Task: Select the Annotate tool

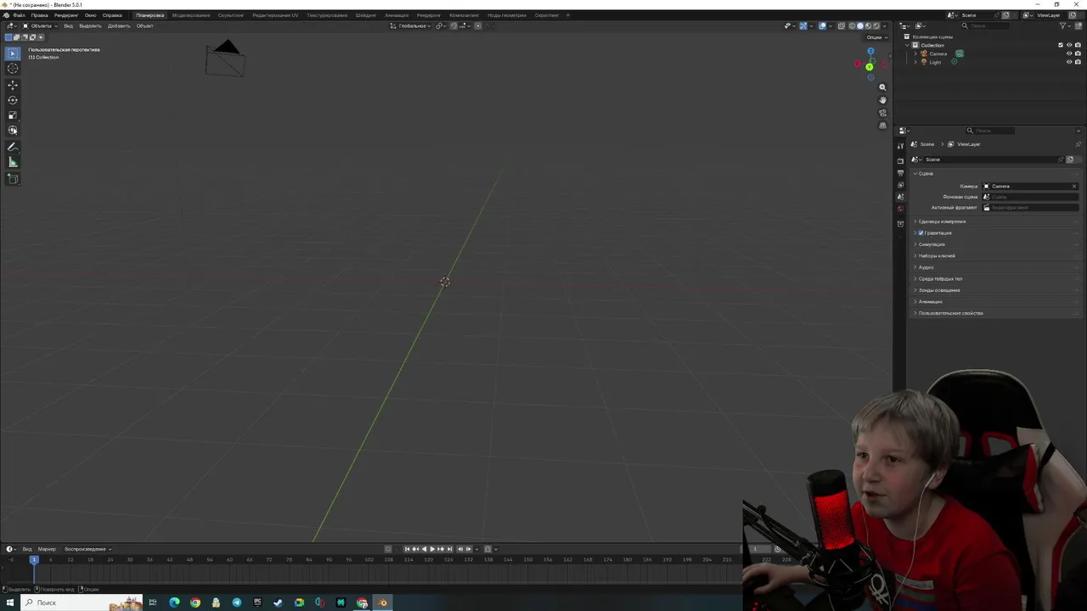Action: pyautogui.click(x=13, y=148)
